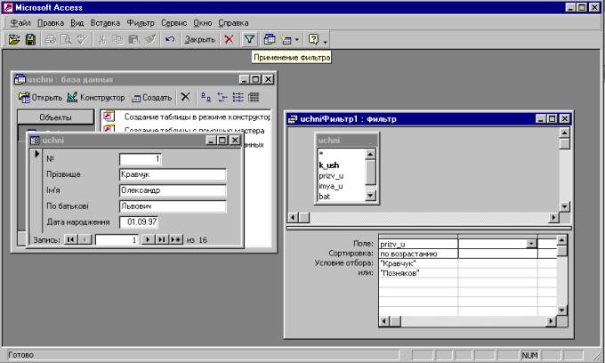Click the grayed Cut scissors icon

(101, 39)
